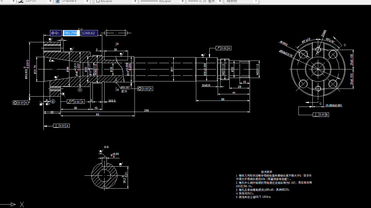Click the ByLayer color swatch square
Viewport: 371px width, 208px height.
[97, 1]
